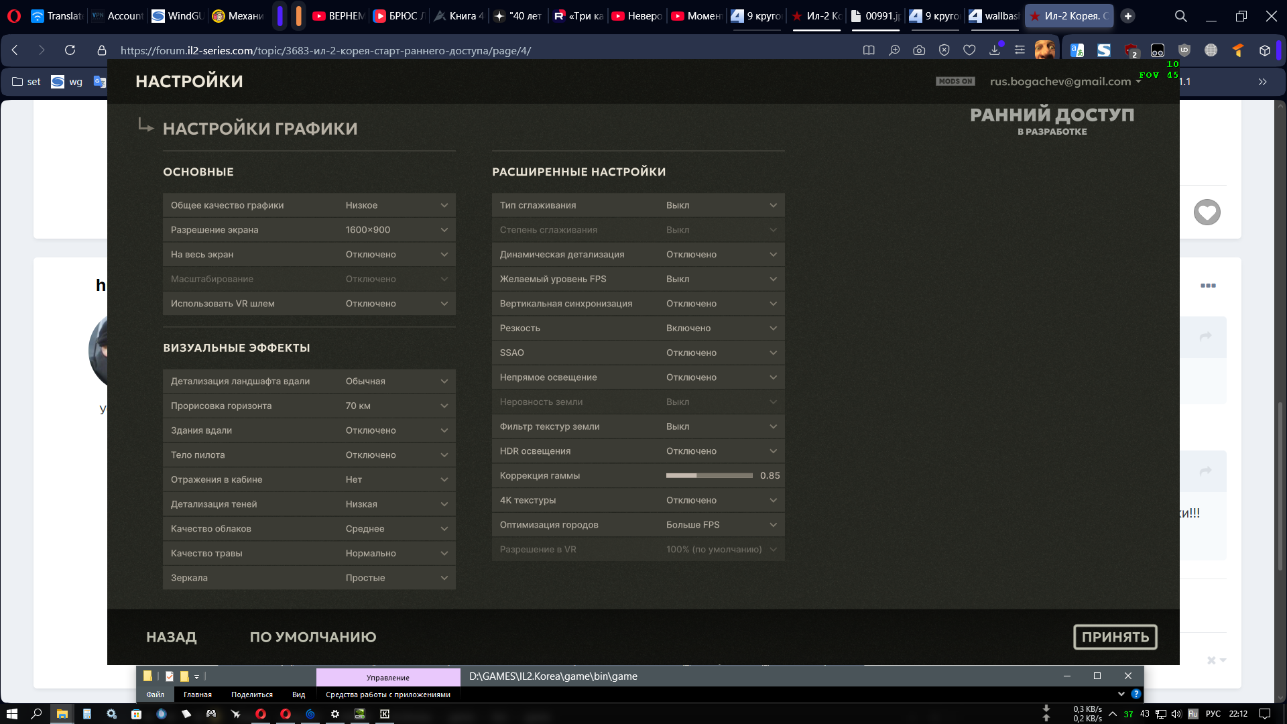
Task: Open Файл tab in Explorer window
Action: click(156, 695)
